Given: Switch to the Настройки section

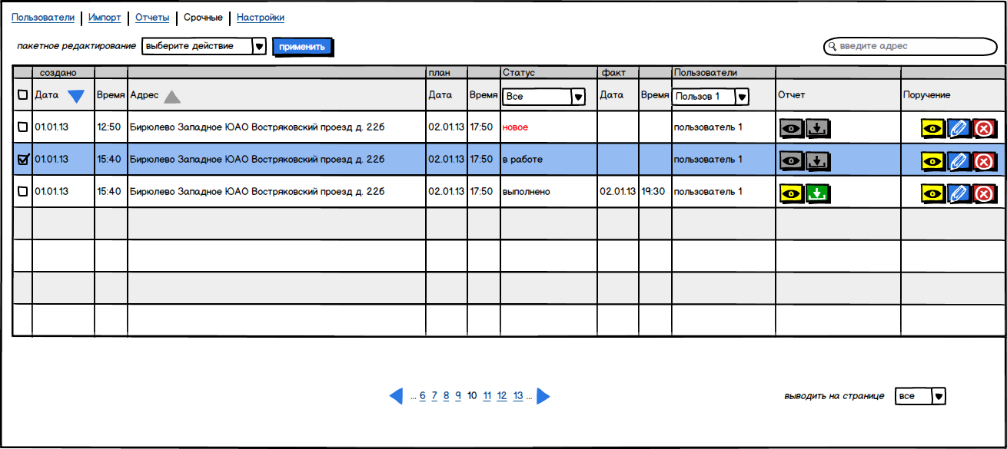Looking at the screenshot, I should [260, 18].
